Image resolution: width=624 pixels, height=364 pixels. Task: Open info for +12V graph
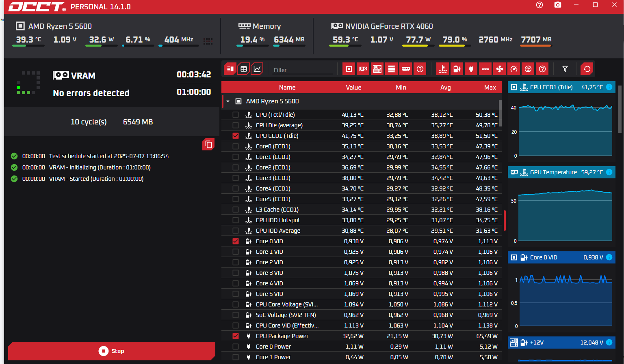click(x=609, y=343)
